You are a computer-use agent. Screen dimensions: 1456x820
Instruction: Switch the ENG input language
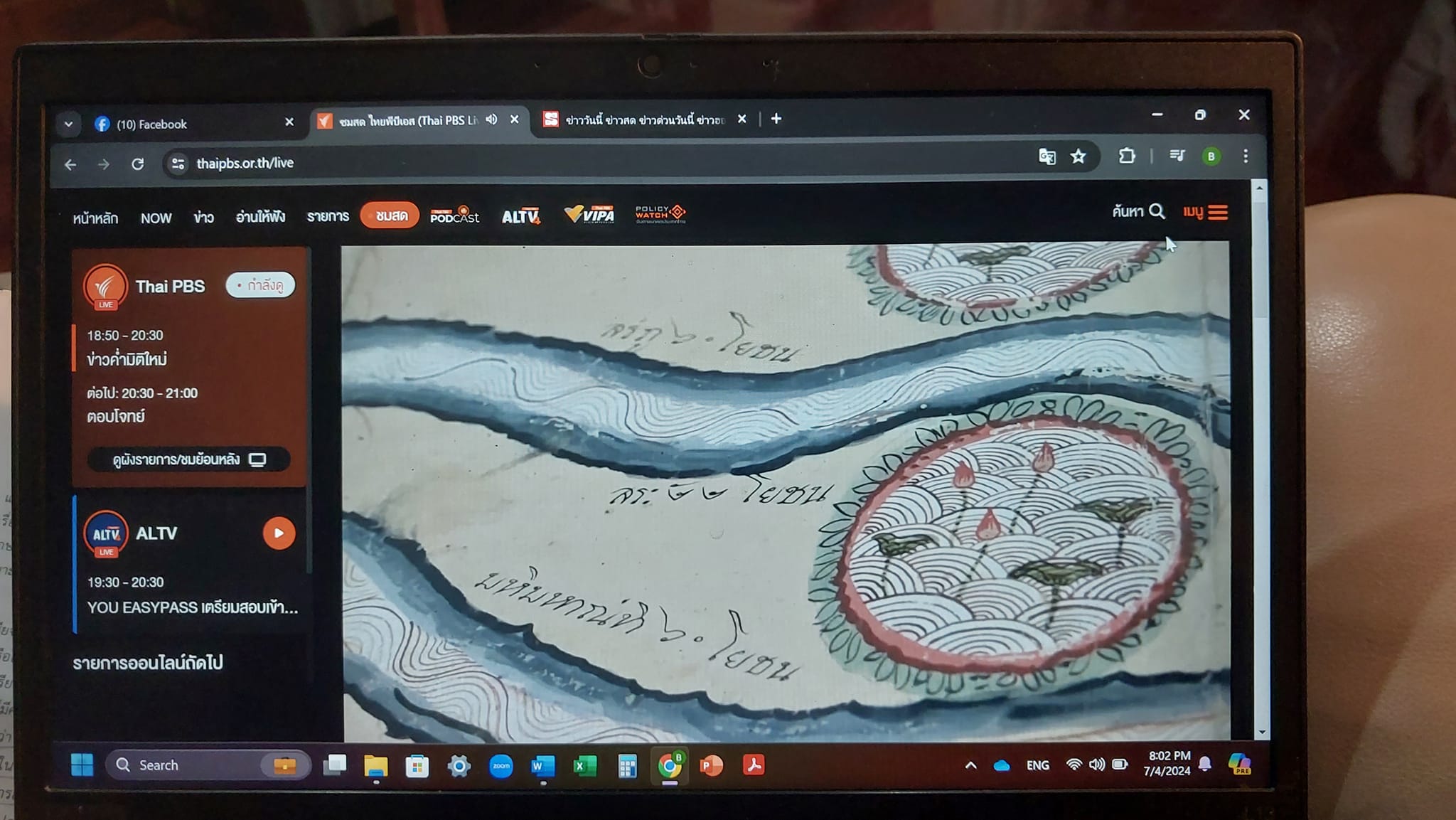tap(1038, 765)
